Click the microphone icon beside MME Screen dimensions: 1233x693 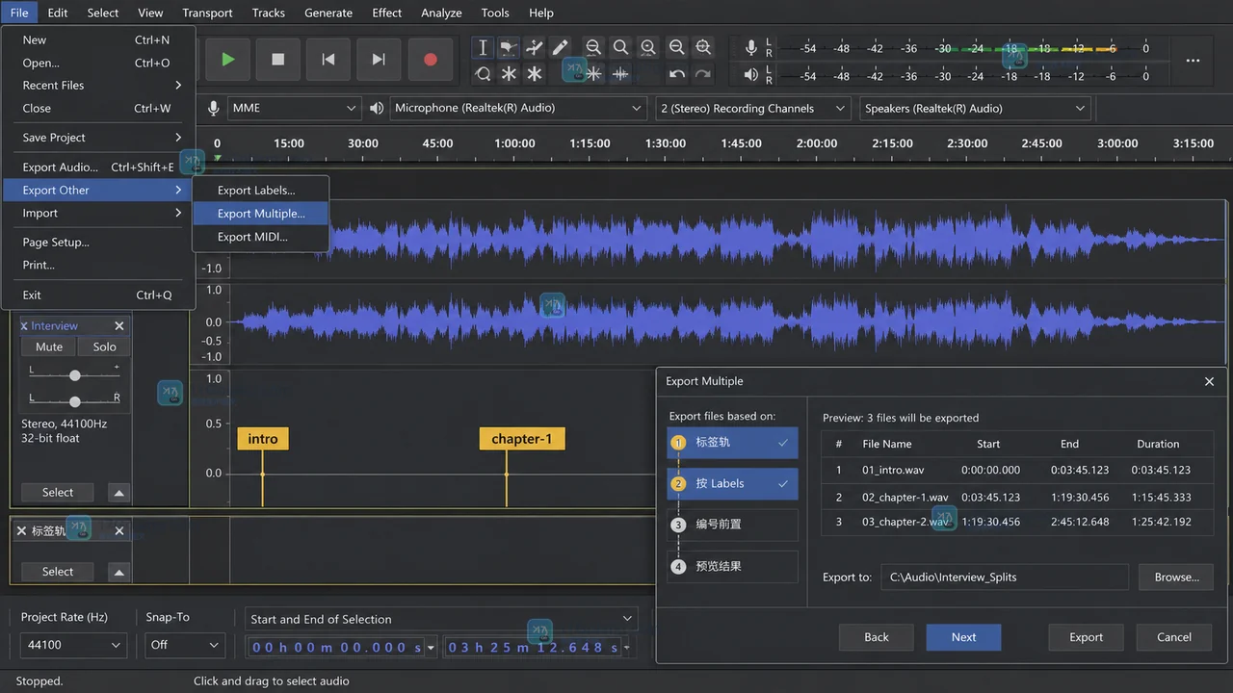pyautogui.click(x=213, y=109)
